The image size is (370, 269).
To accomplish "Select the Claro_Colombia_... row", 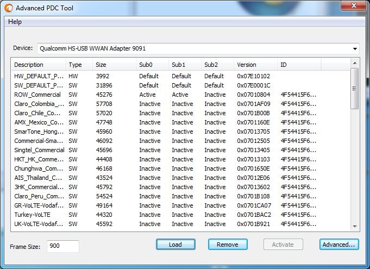I will (x=180, y=104).
